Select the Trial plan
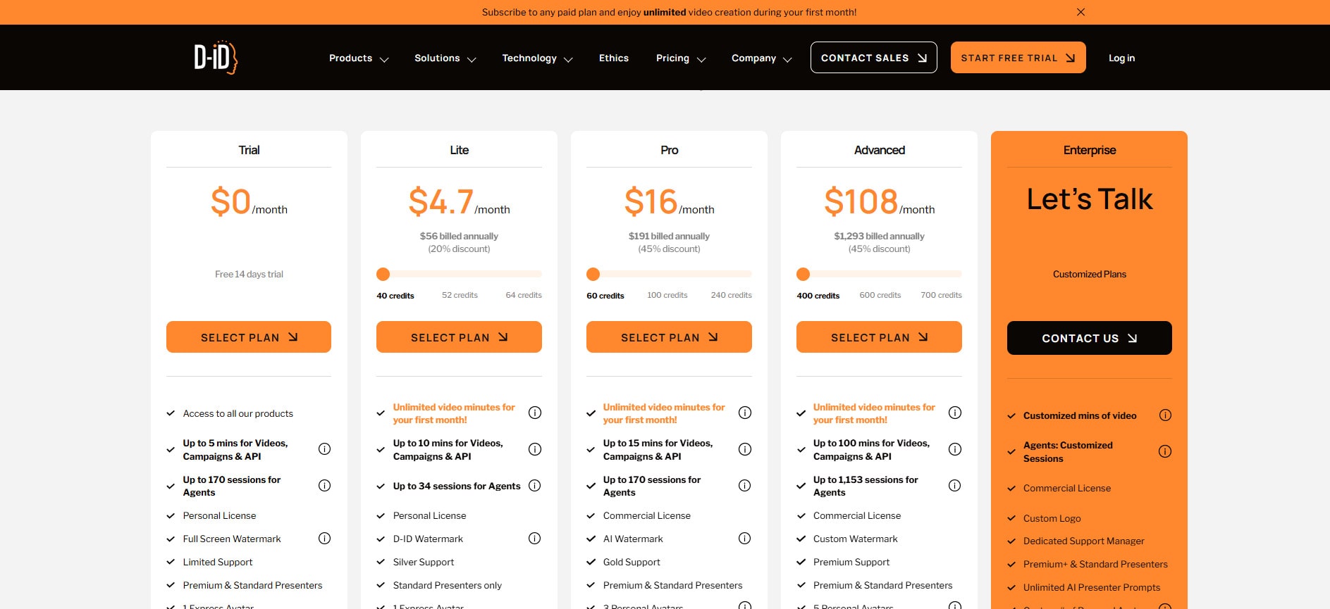Screen dimensions: 1330x609 pos(249,337)
